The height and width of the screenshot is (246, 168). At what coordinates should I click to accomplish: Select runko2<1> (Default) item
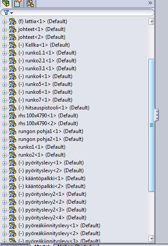pyautogui.click(x=42, y=155)
